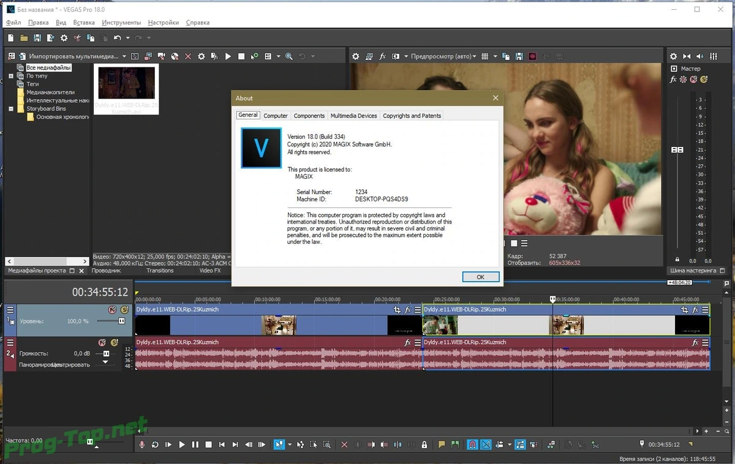Open the Проводник panel tab
This screenshot has width=735, height=464.
click(x=106, y=271)
